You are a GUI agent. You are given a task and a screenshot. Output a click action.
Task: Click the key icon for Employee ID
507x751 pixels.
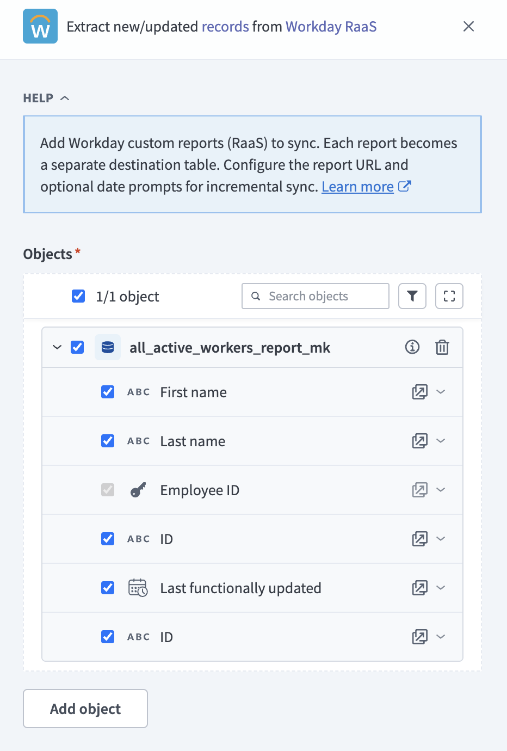pos(138,490)
